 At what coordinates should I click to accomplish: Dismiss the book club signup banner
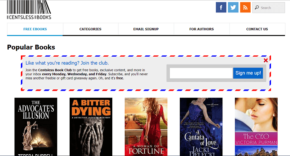click(266, 60)
